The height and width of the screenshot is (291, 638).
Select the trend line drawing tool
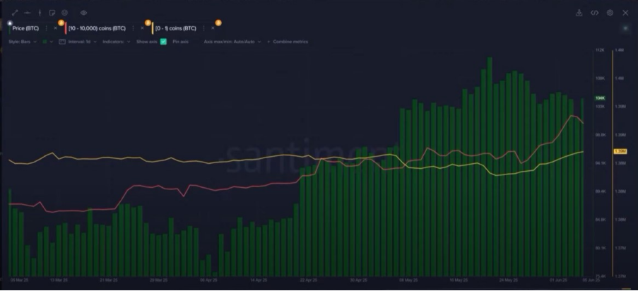coord(15,13)
